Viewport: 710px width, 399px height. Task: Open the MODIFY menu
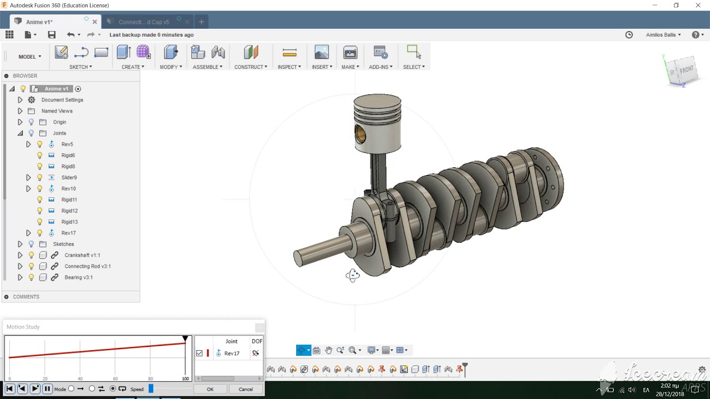[x=171, y=67]
